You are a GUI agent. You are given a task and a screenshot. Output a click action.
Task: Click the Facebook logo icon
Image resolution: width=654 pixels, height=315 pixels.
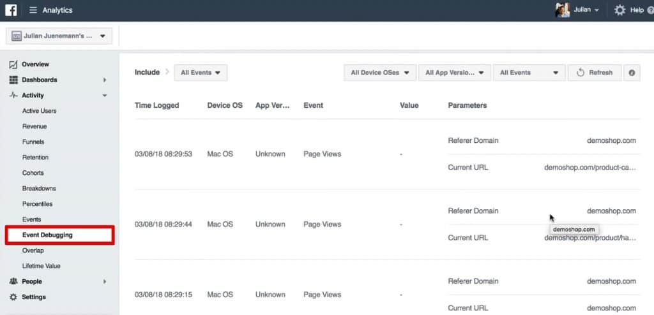11,10
